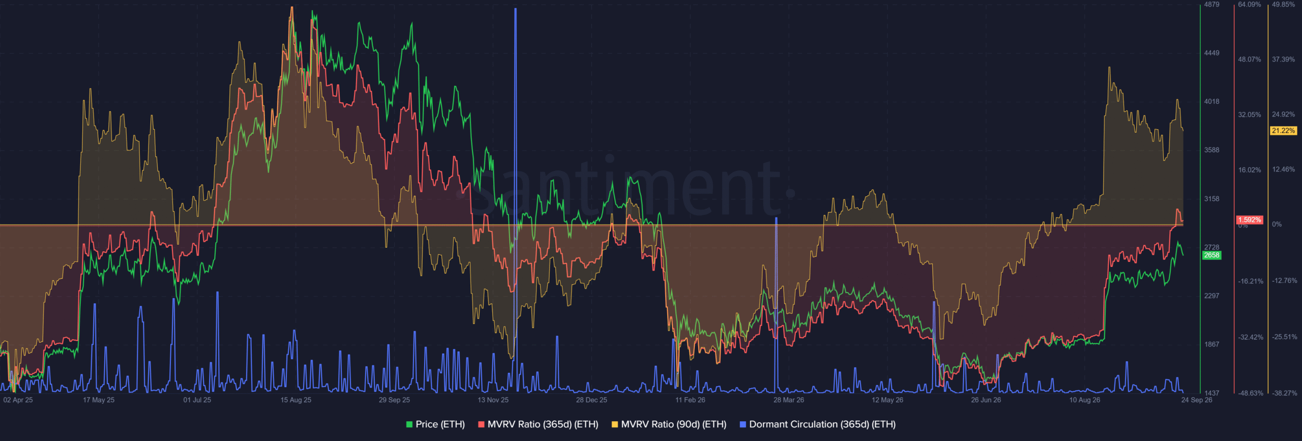Click the red MVRV Ratio (365d) legend swatch
The image size is (1302, 441).
pyautogui.click(x=481, y=425)
